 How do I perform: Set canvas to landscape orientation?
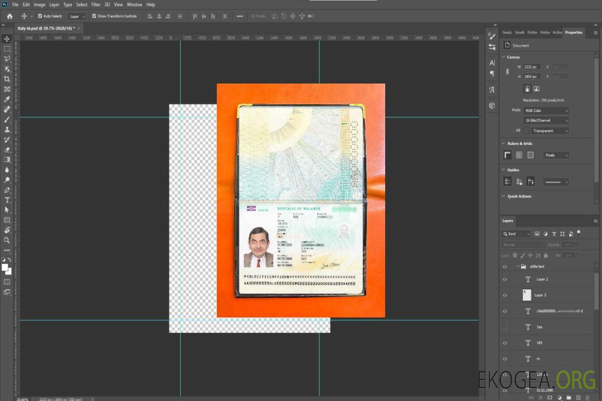pos(536,89)
